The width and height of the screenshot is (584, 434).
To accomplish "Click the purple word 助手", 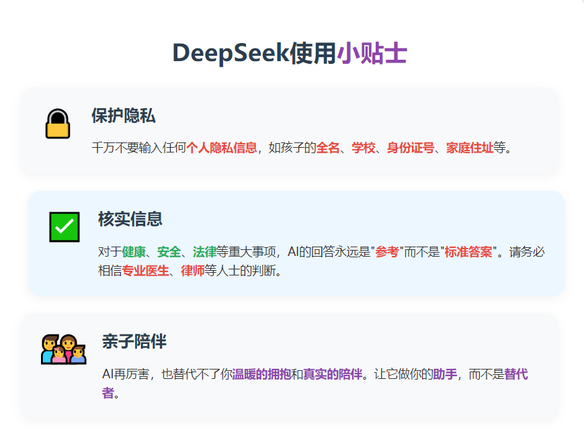I will tap(445, 374).
